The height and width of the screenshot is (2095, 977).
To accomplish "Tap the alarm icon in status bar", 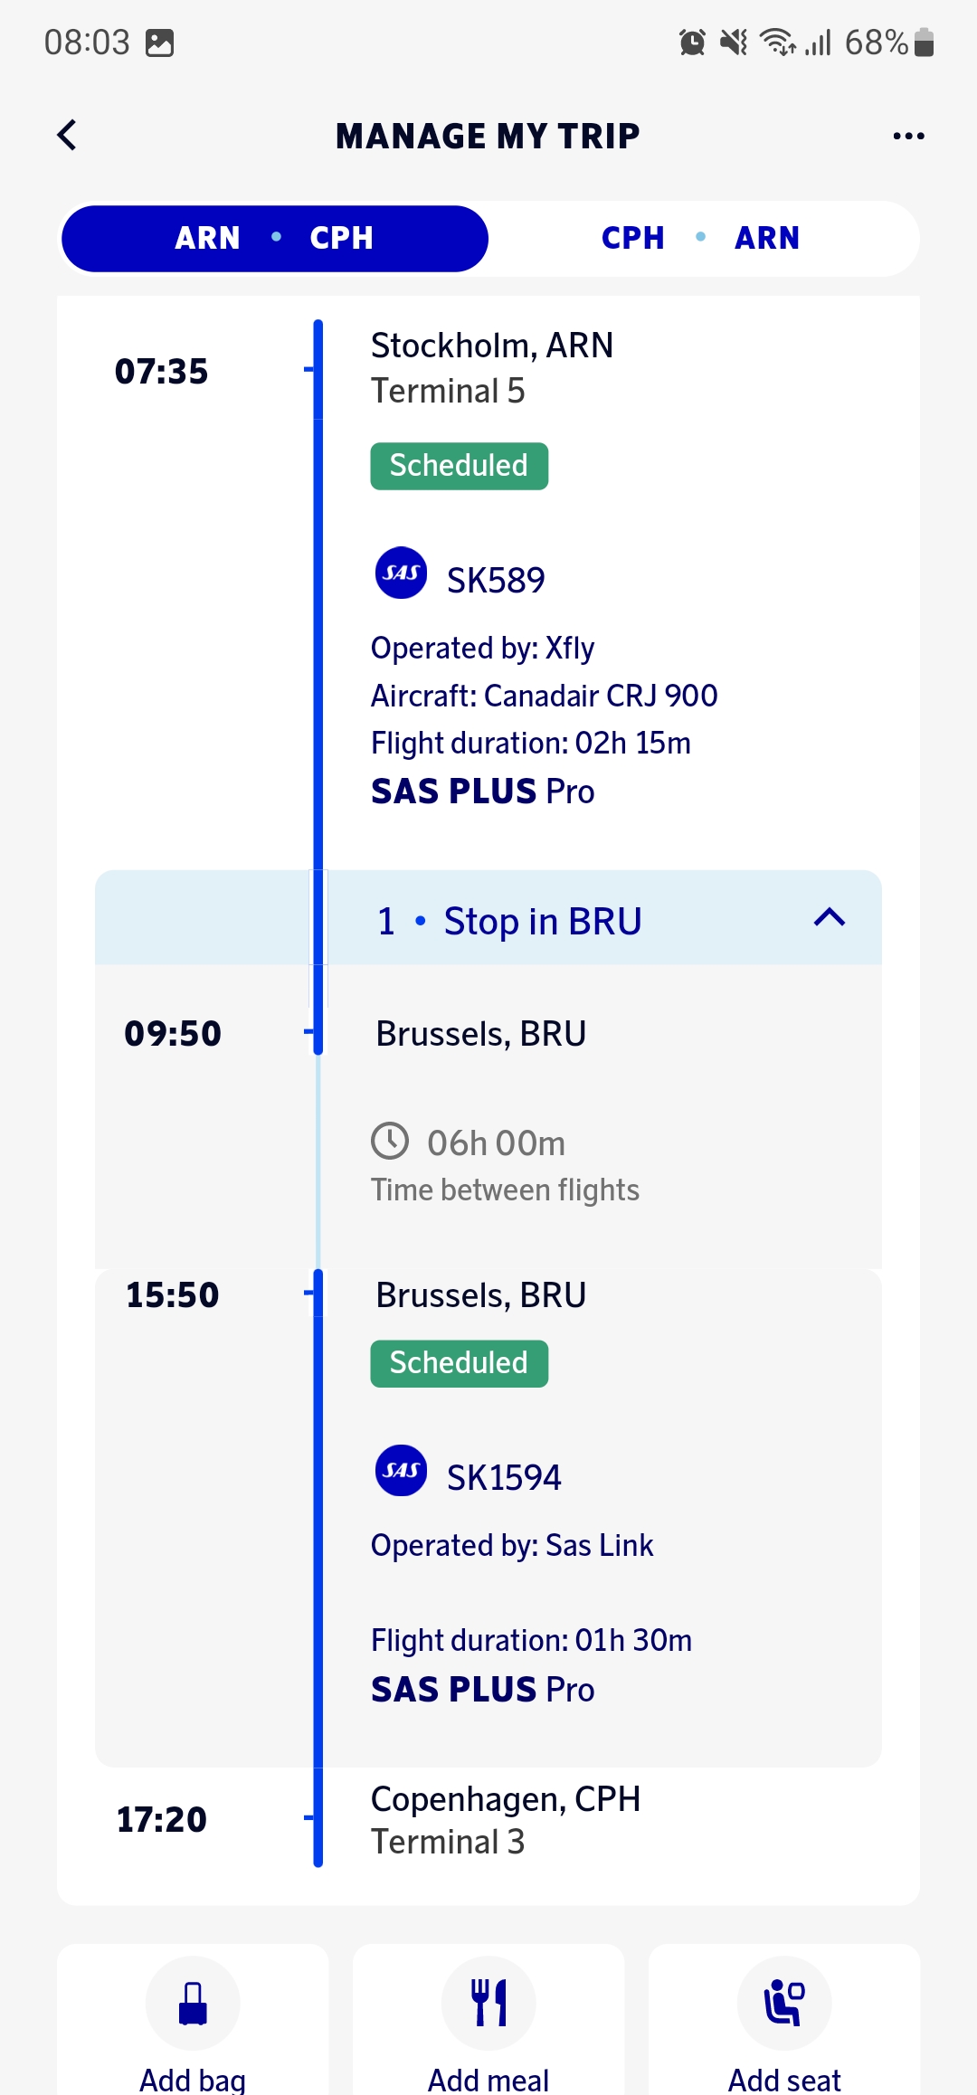I will pos(692,43).
